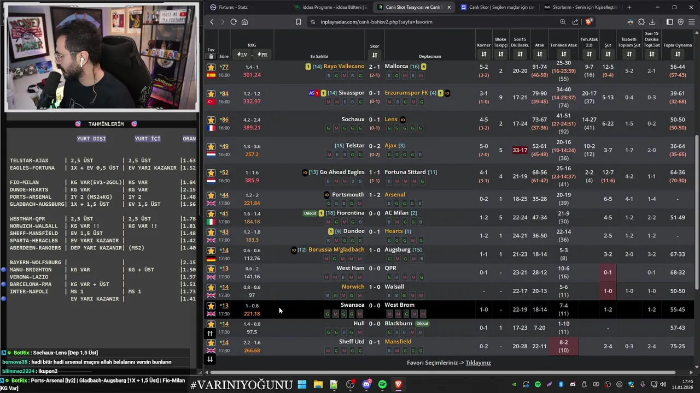This screenshot has height=393, width=700.
Task: Open the Arsenal team link
Action: point(395,194)
